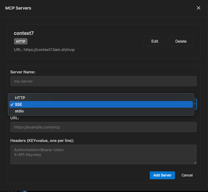Select the SSE transport option
The image size is (208, 192).
(x=19, y=105)
